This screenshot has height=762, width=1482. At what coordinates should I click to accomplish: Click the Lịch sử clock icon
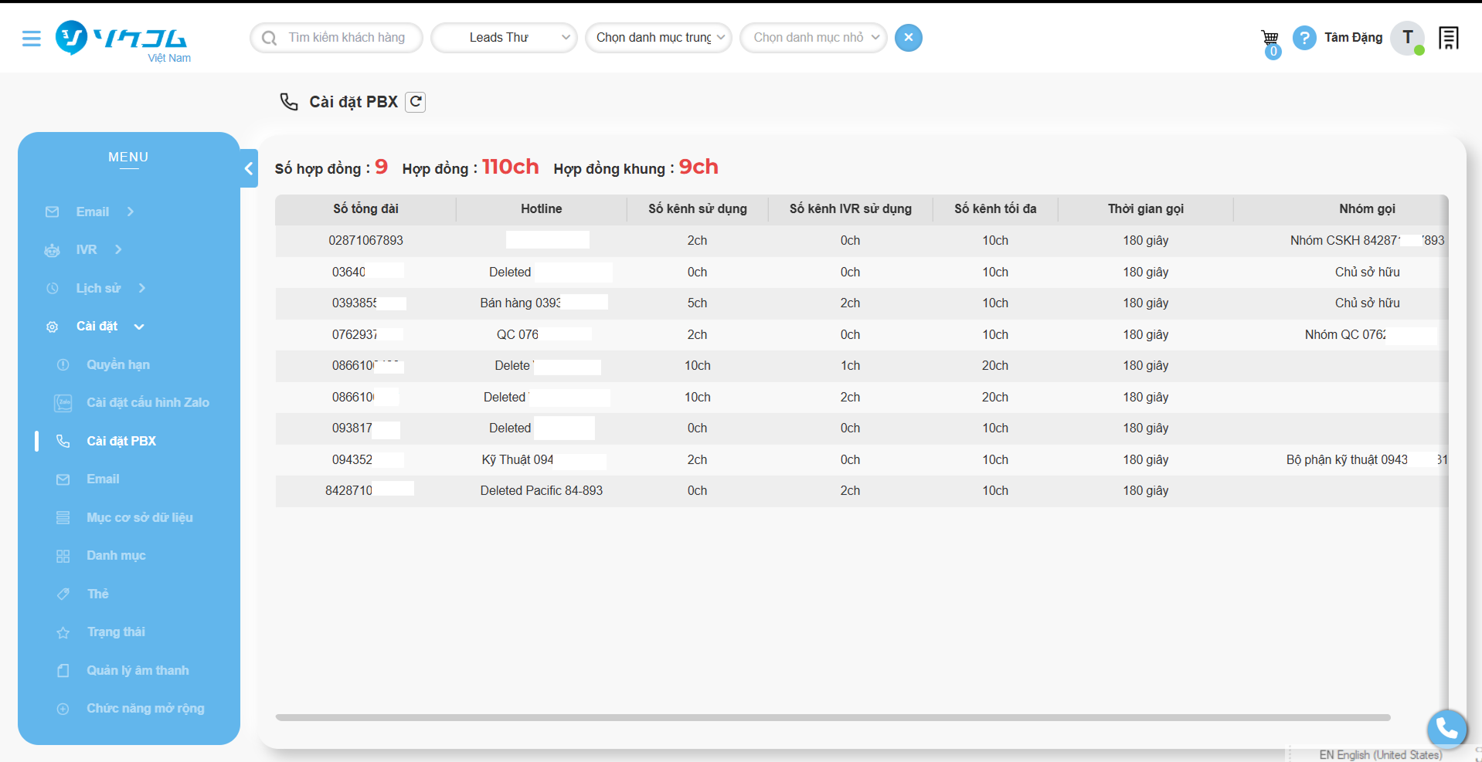coord(52,288)
